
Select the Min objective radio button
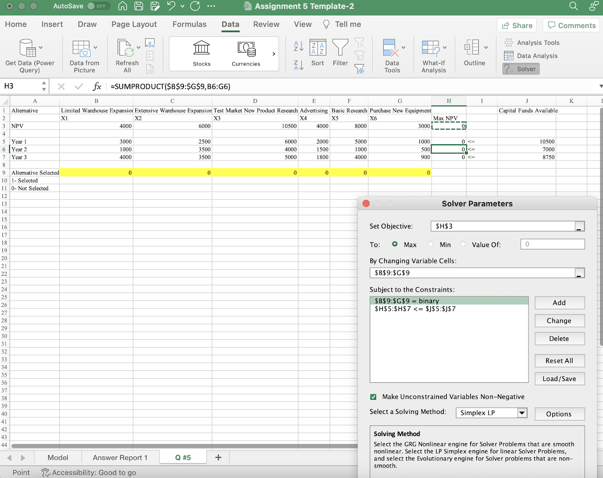pyautogui.click(x=431, y=244)
